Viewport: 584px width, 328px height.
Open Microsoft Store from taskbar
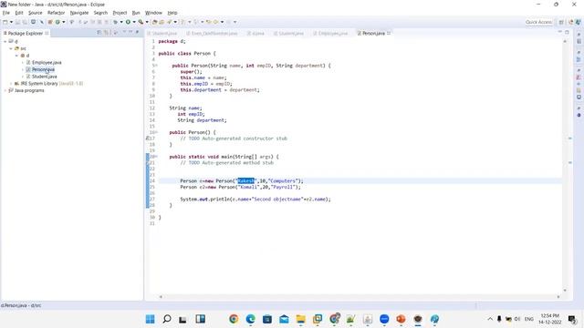coord(267,319)
